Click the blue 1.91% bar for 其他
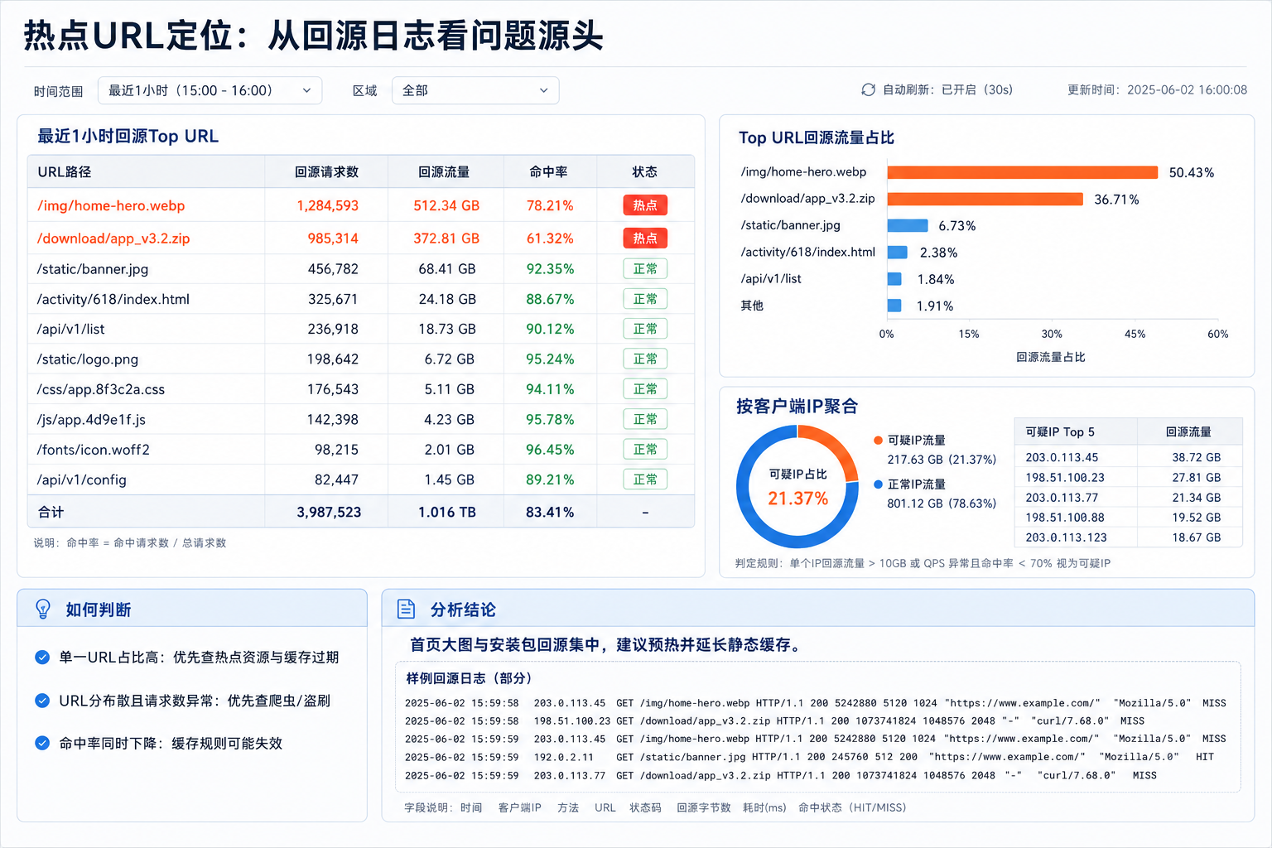This screenshot has width=1272, height=848. (x=894, y=306)
